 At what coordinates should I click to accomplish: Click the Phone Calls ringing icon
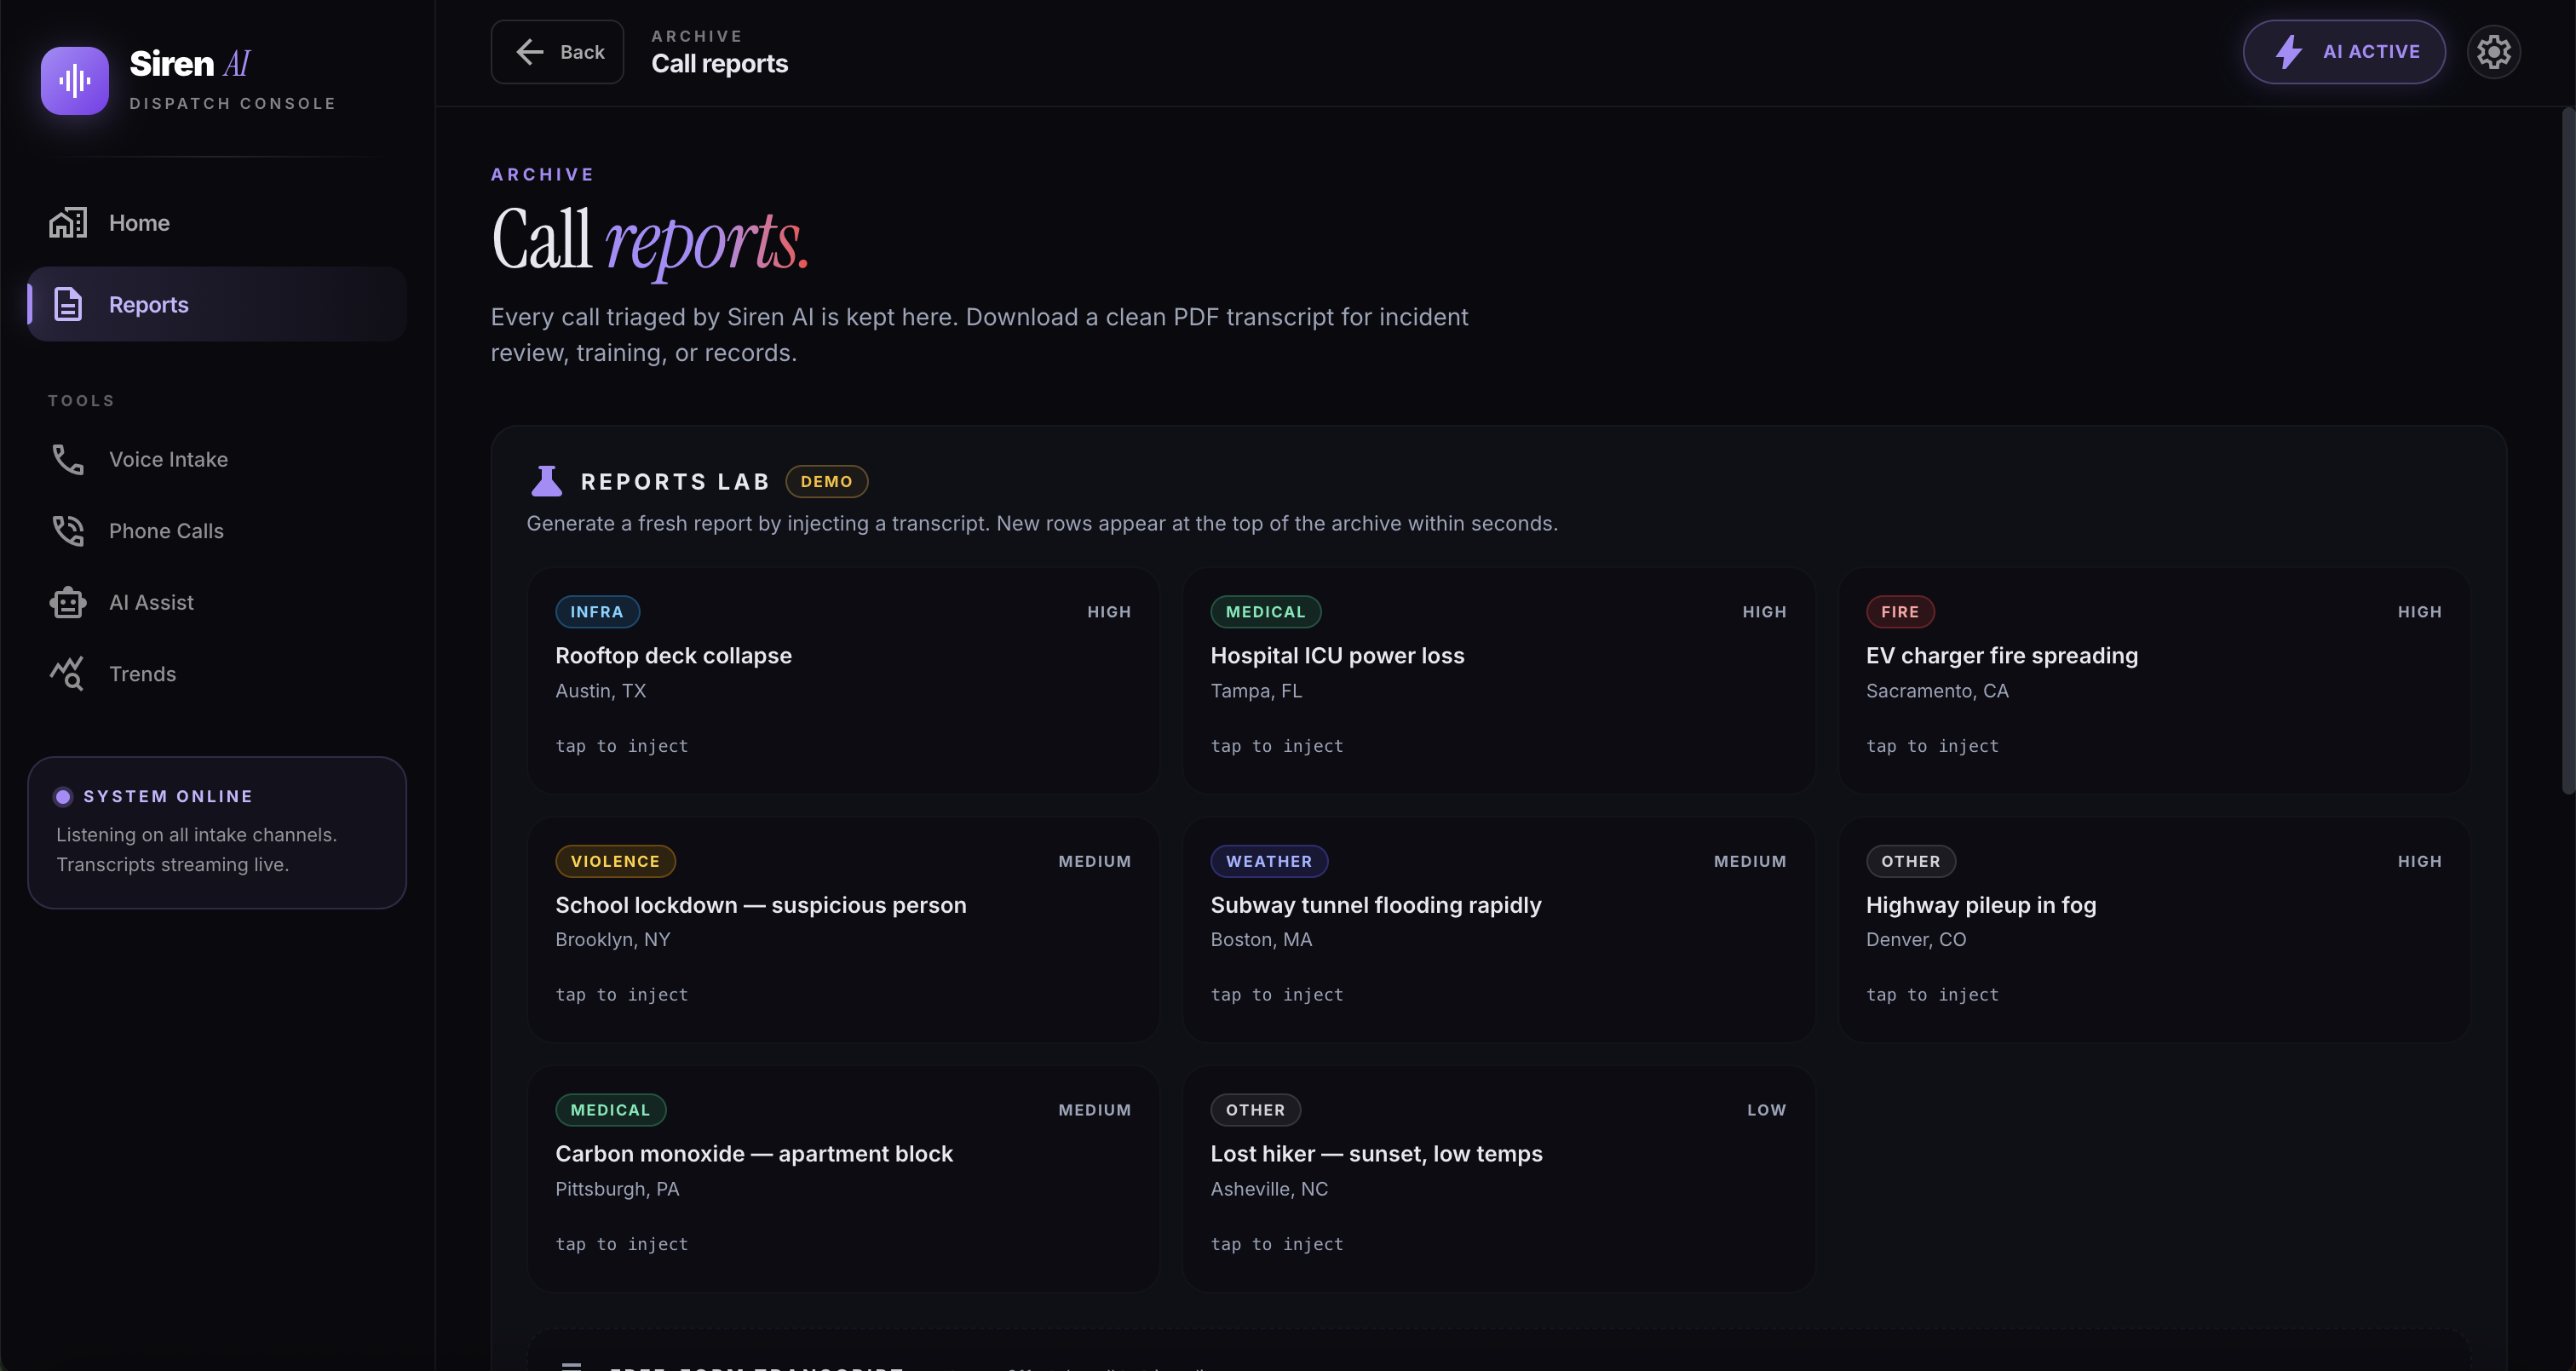(x=68, y=531)
